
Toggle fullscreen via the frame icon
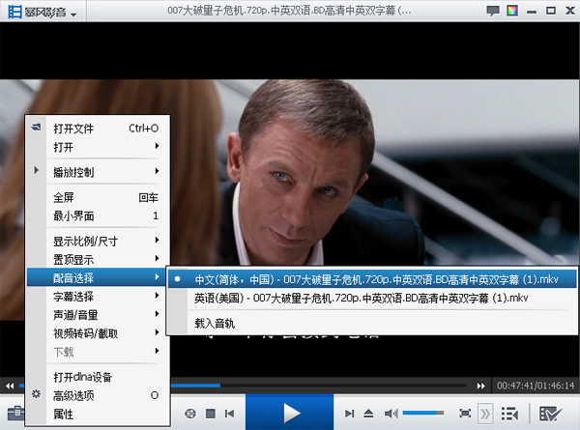click(465, 413)
